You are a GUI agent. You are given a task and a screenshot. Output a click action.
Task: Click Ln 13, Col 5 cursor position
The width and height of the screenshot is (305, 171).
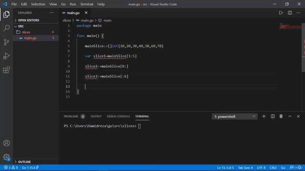[x=225, y=168]
